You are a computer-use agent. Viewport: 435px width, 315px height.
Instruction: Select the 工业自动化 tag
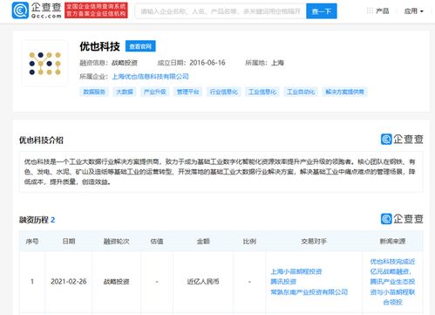(x=301, y=92)
